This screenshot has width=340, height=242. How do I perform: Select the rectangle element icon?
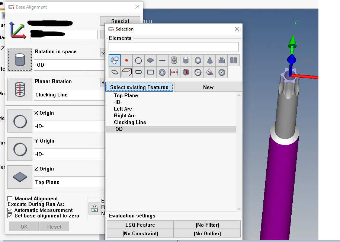150,72
